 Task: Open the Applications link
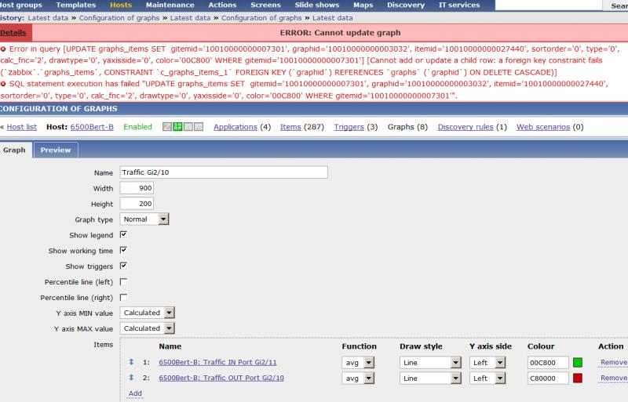235,127
